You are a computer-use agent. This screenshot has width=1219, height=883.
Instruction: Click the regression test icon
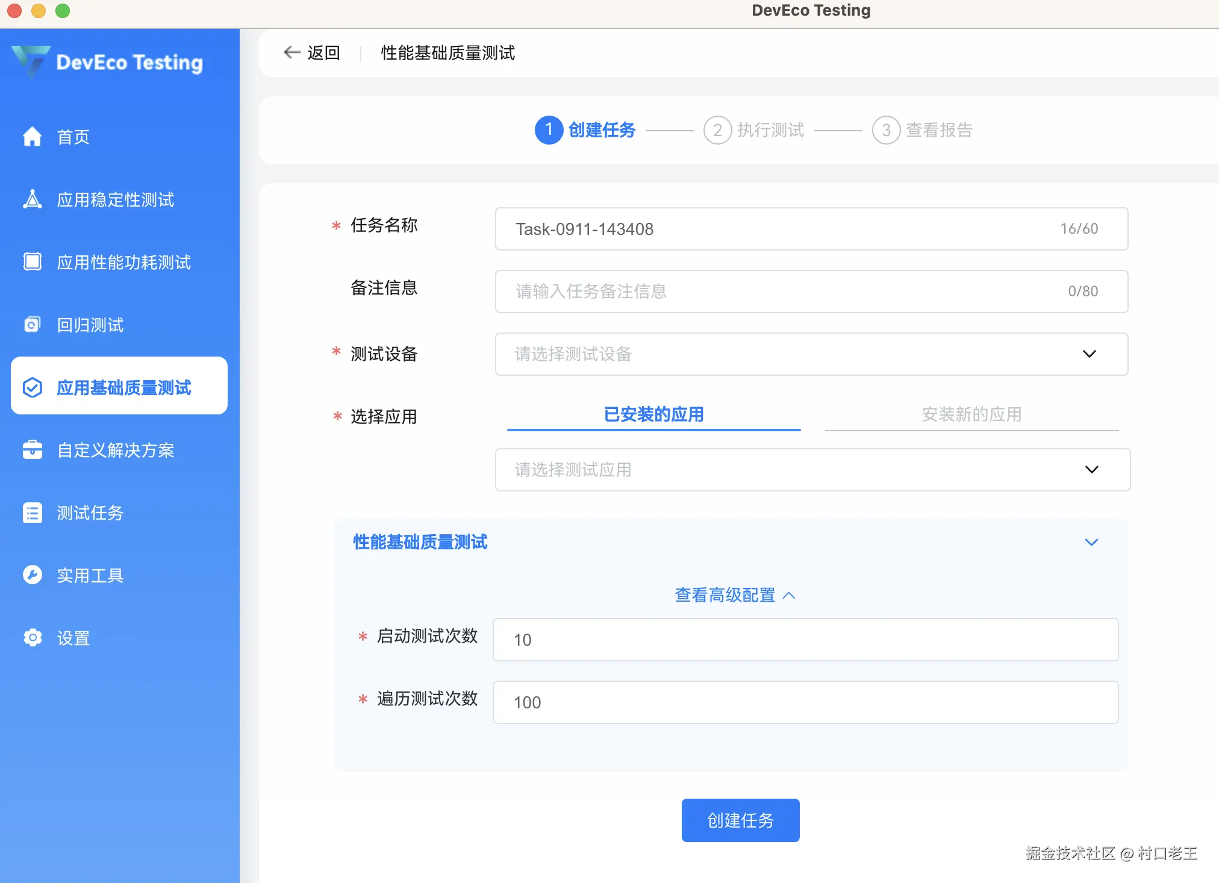32,325
